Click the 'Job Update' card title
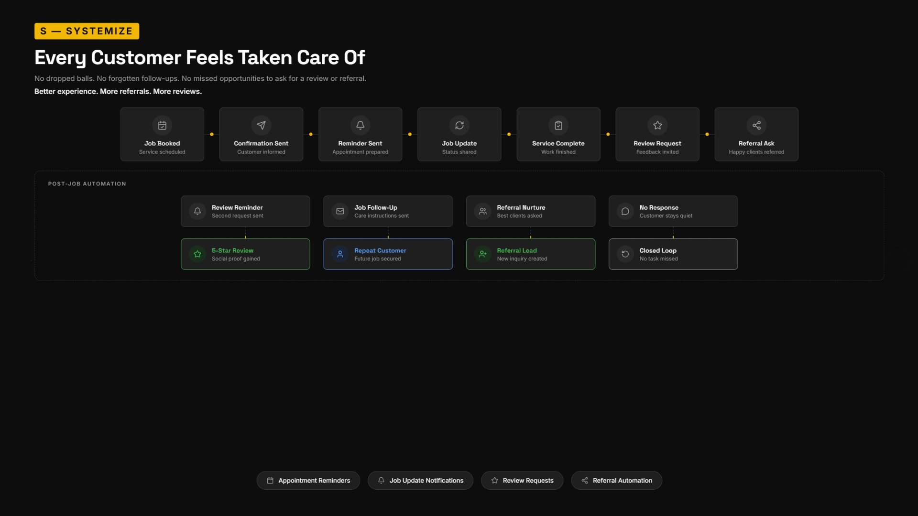The image size is (918, 516). [x=459, y=143]
